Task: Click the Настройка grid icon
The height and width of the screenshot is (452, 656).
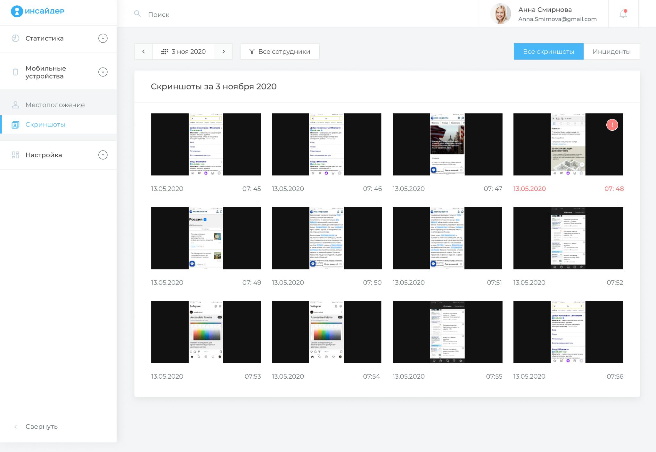Action: 15,155
